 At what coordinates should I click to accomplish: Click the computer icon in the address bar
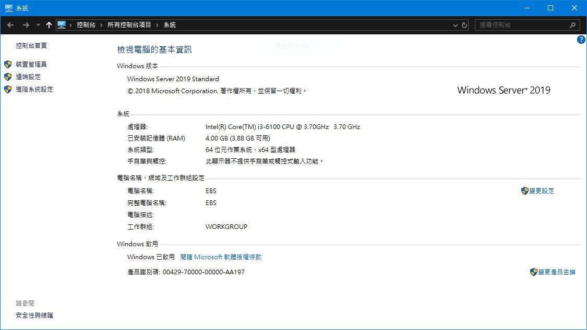pos(62,25)
